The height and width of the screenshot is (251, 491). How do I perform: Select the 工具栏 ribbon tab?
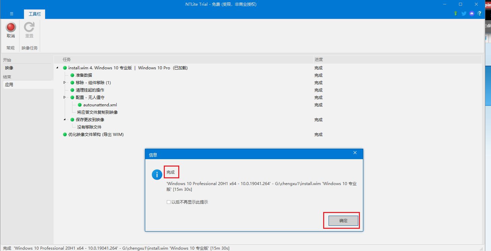coord(34,14)
